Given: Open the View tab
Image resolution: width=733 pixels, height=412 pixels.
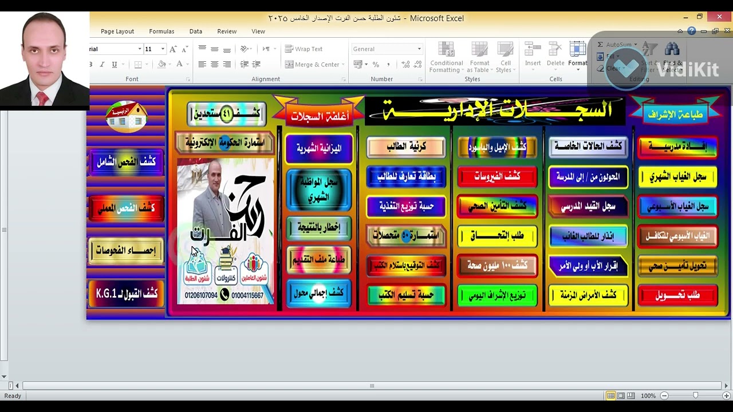Looking at the screenshot, I should point(258,31).
